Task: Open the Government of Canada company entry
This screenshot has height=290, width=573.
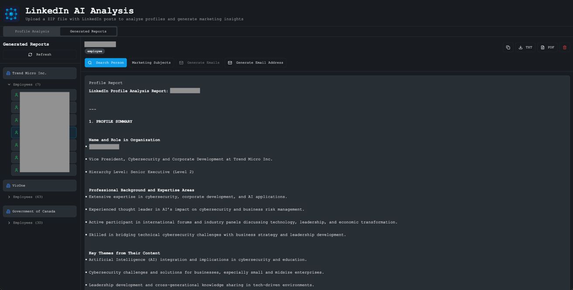Action: point(40,212)
